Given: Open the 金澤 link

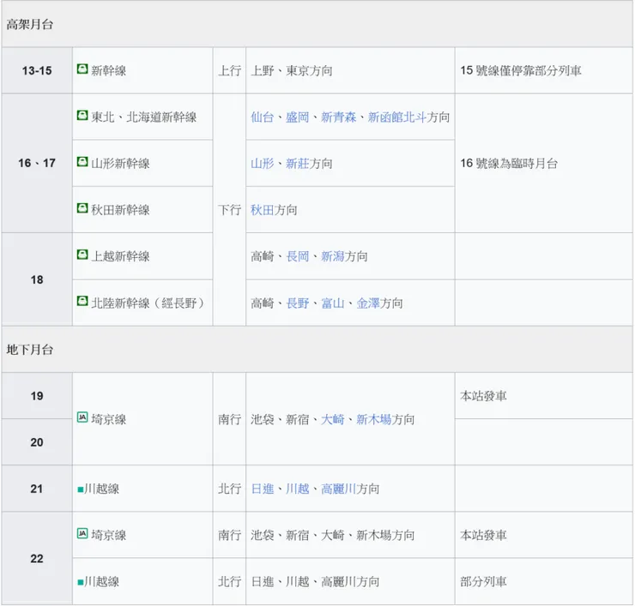Looking at the screenshot, I should [368, 303].
